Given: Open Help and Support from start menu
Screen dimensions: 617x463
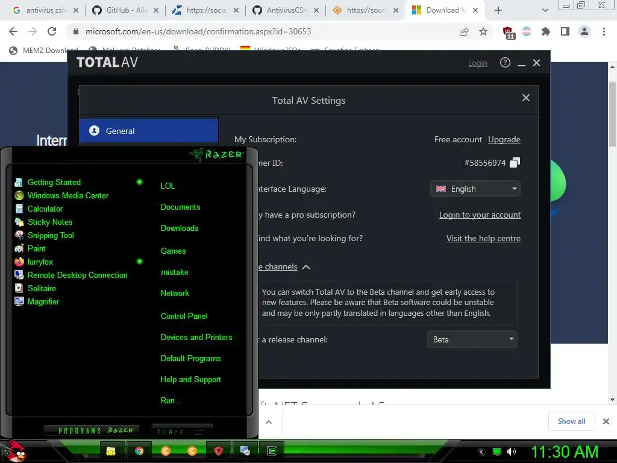Looking at the screenshot, I should pyautogui.click(x=190, y=380).
